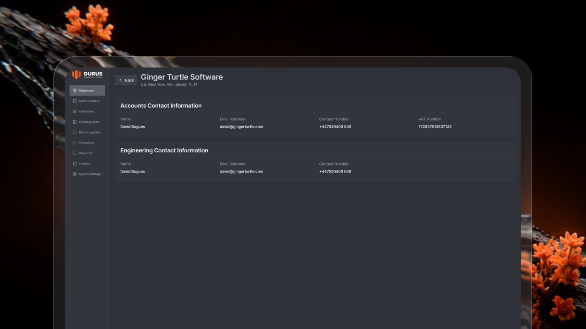Select David Bogues under Accounts Contact

[x=132, y=127]
